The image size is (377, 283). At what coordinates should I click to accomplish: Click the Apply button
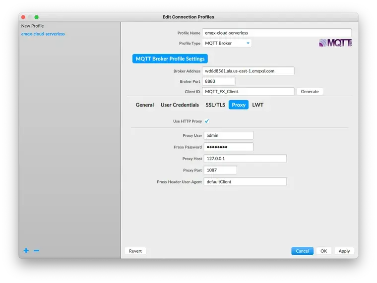pos(344,251)
